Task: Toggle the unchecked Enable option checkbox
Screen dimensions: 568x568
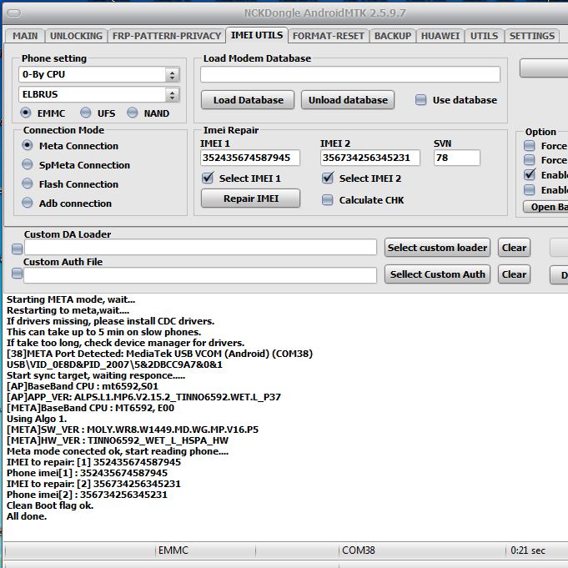Action: pyautogui.click(x=530, y=189)
